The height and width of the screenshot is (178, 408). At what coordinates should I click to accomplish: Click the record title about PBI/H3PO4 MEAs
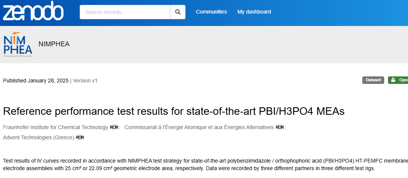[x=174, y=111]
